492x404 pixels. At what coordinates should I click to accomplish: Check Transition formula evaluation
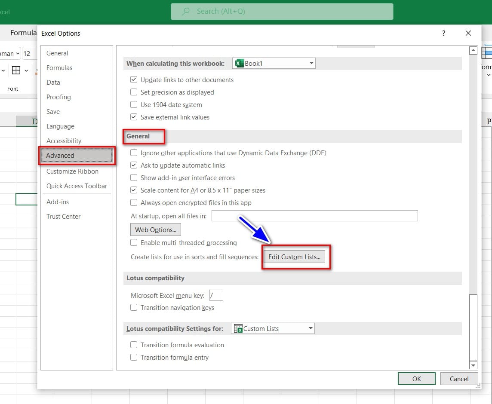134,345
